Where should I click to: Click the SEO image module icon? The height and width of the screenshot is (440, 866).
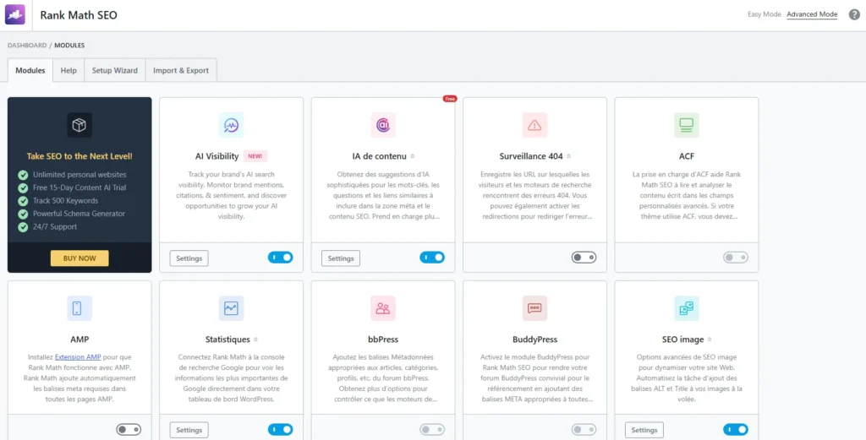(x=687, y=308)
